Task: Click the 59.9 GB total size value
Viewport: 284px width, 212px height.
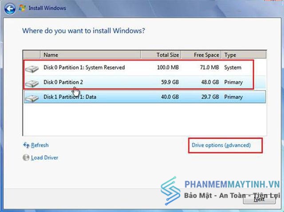Action: click(x=170, y=82)
